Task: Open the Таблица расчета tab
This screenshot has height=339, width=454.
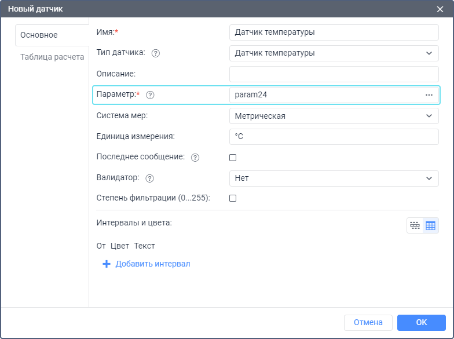Action: [52, 57]
